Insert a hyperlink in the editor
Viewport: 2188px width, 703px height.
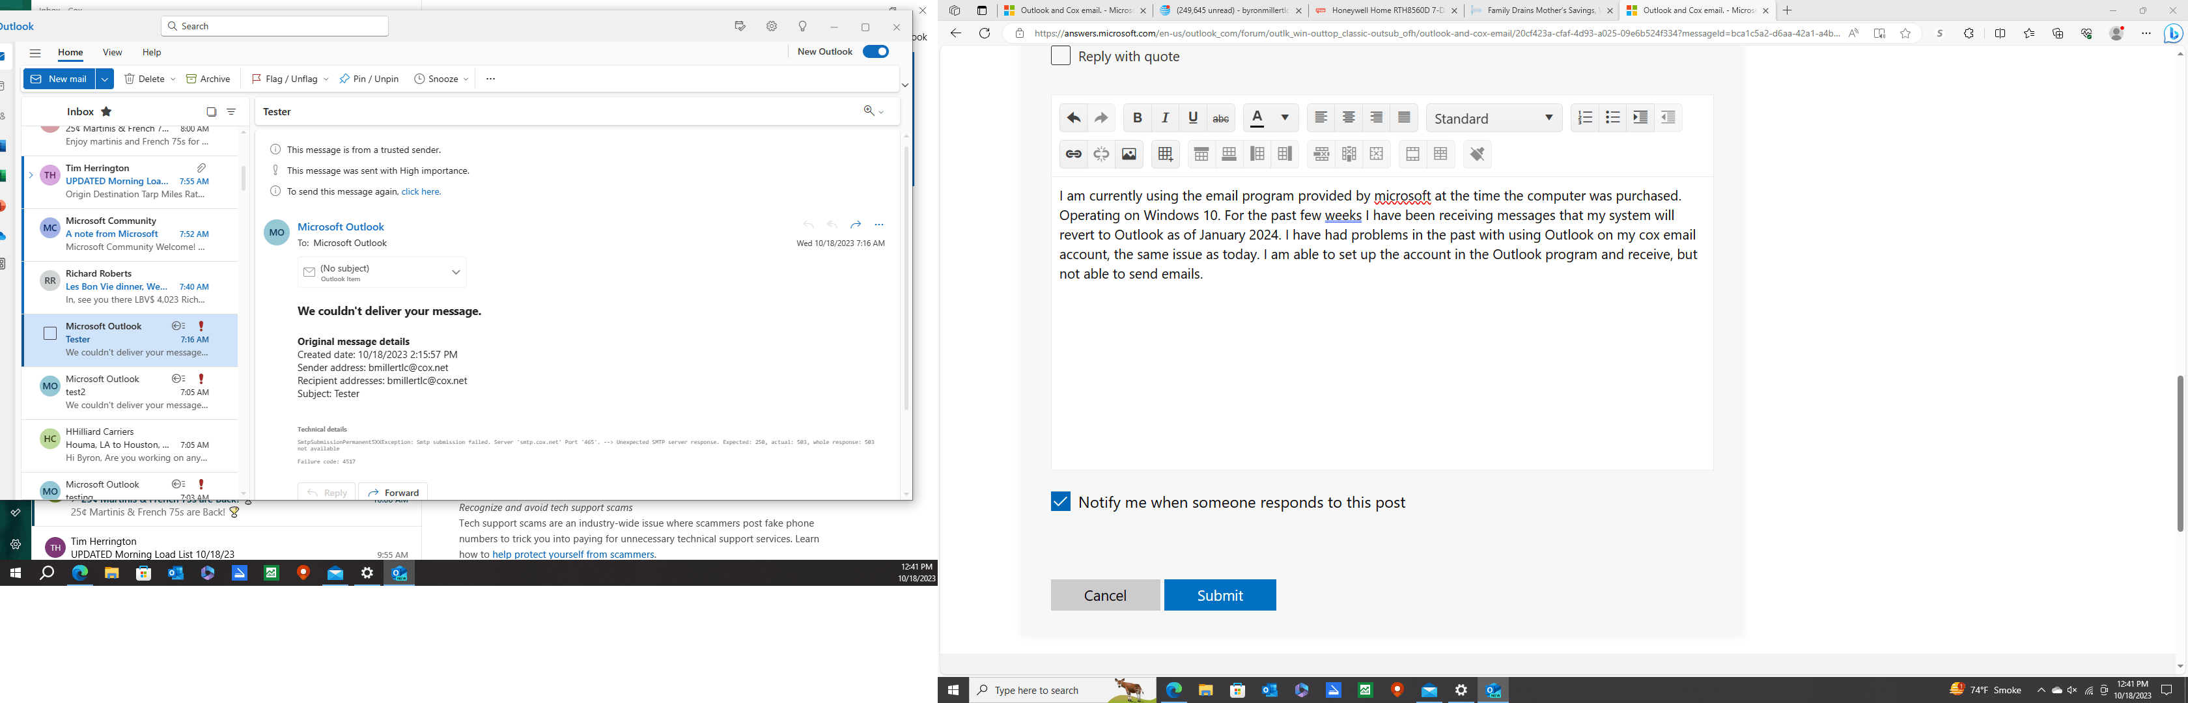(x=1074, y=154)
